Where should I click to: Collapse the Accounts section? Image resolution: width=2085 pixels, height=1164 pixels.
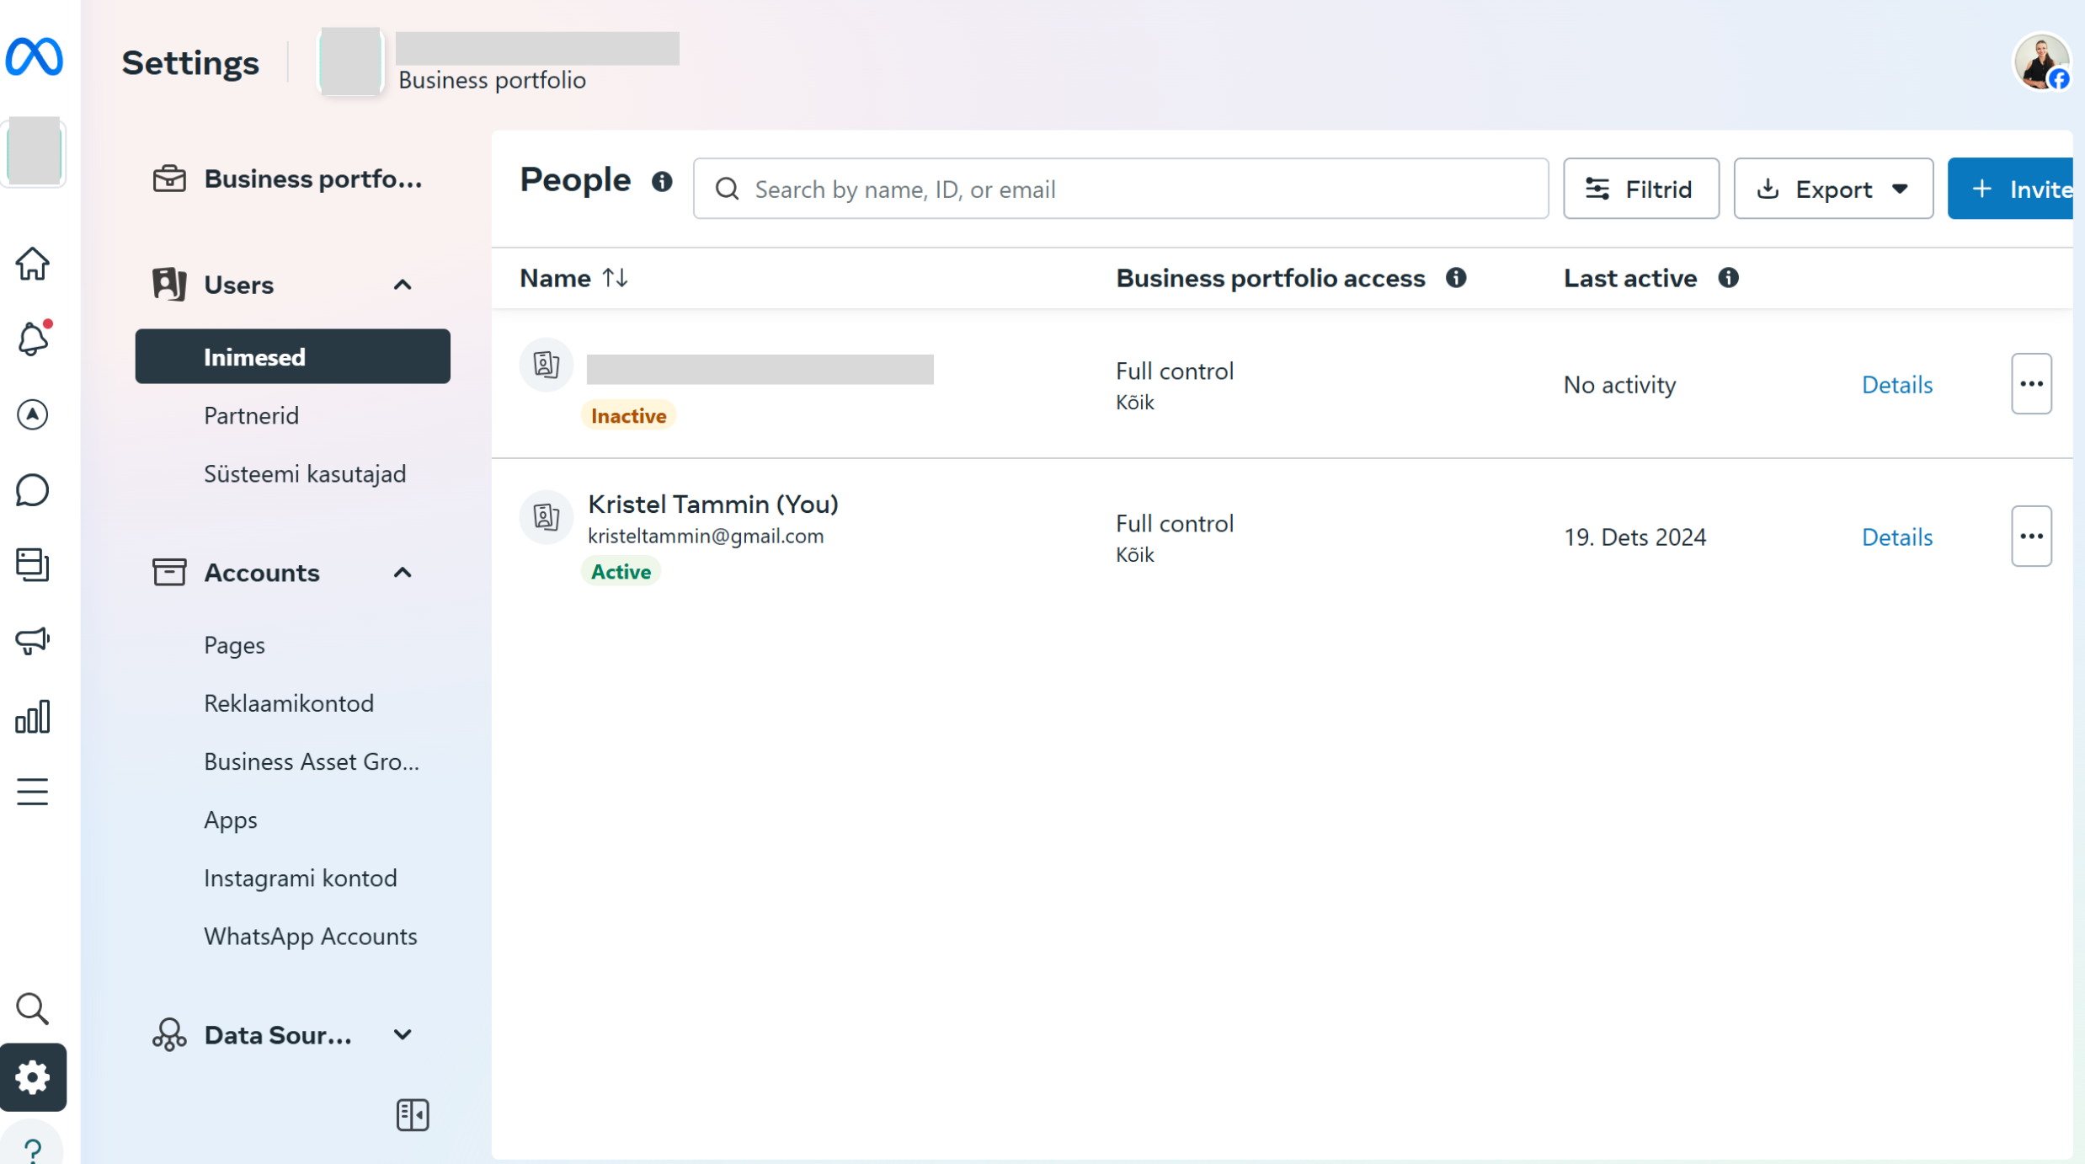[x=403, y=573]
